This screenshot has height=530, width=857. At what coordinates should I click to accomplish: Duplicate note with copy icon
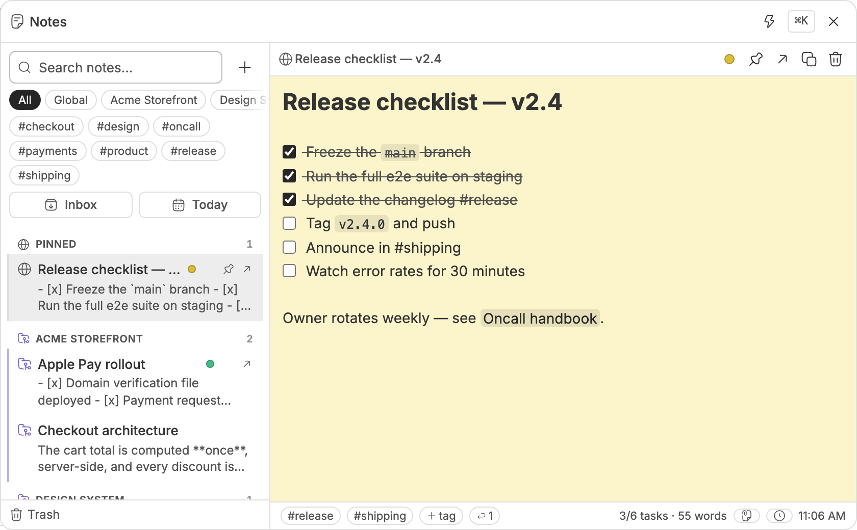click(809, 59)
